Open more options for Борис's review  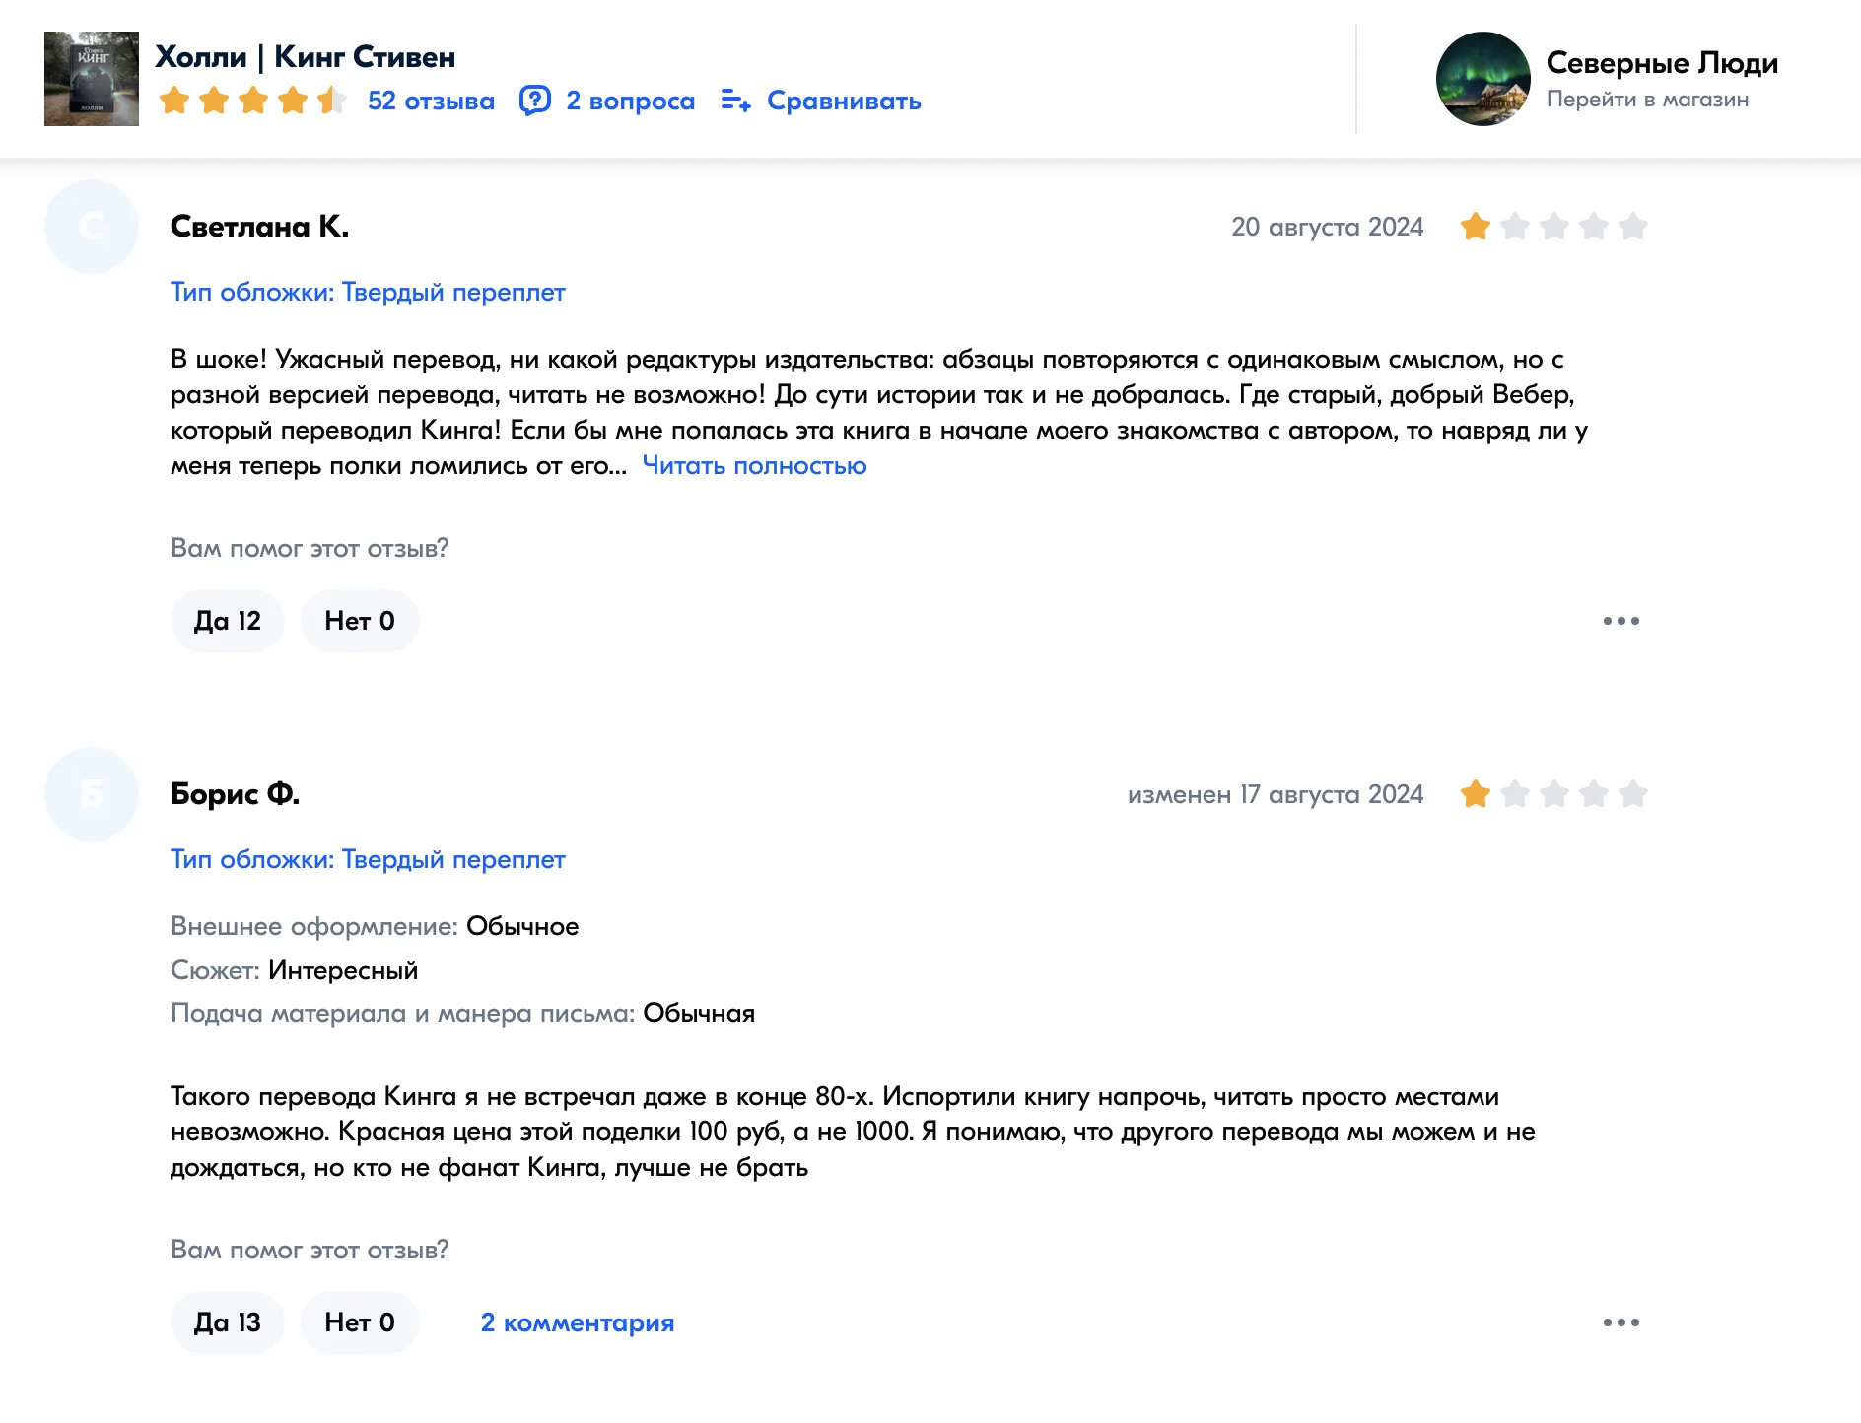[x=1620, y=1322]
